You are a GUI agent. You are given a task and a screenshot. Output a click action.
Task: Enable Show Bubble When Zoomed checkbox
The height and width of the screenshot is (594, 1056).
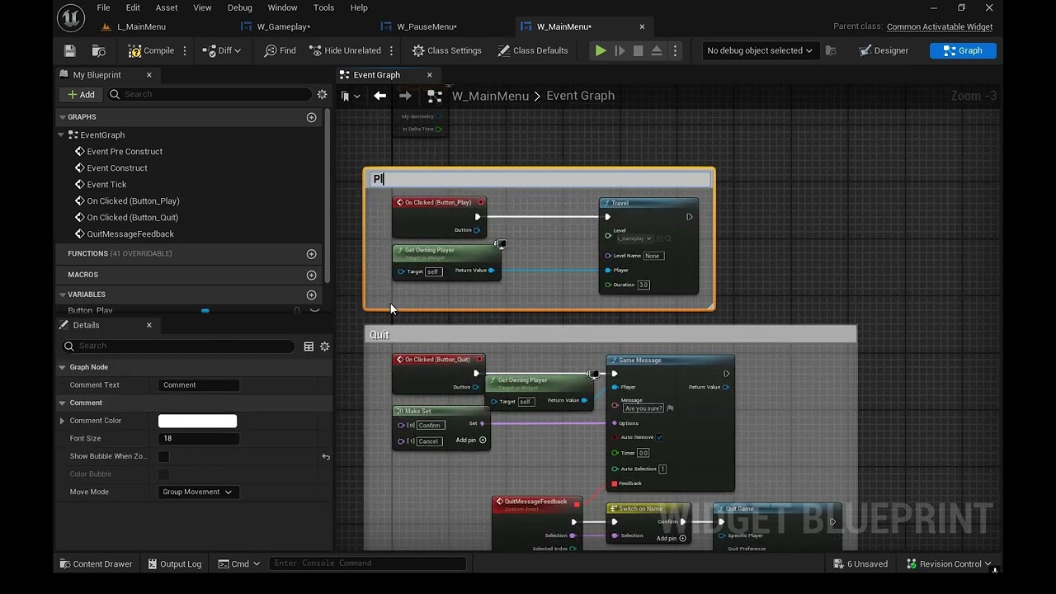(x=163, y=456)
